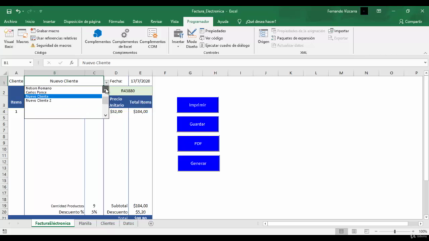
Task: Open Disposición de página tab
Action: [82, 21]
